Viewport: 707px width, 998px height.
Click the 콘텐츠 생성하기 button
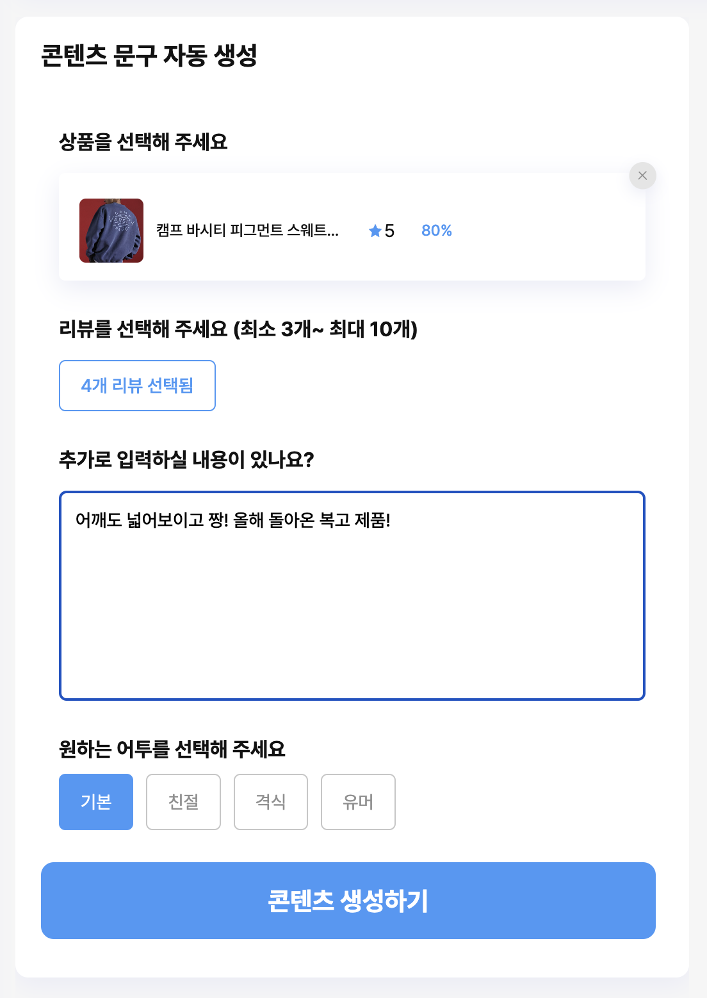click(348, 901)
